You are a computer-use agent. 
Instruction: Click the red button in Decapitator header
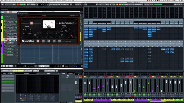(45, 15)
